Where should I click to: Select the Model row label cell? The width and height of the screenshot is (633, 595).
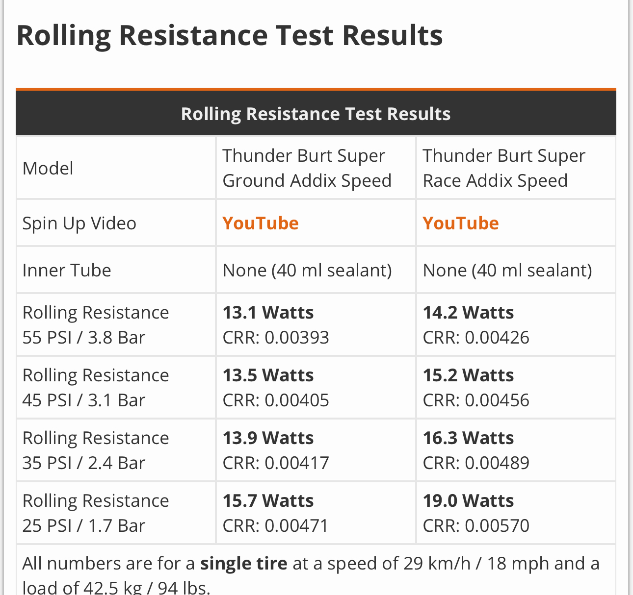coord(48,169)
